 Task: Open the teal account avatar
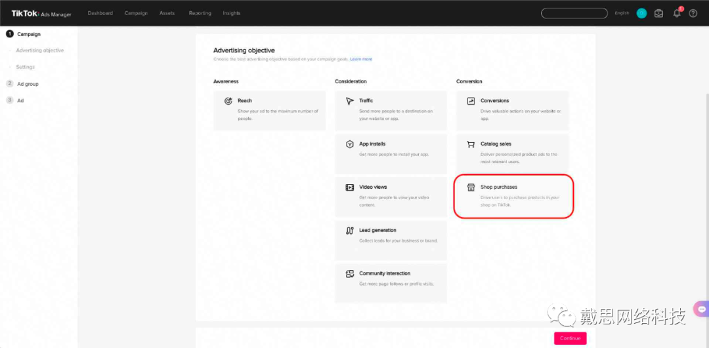coord(641,13)
